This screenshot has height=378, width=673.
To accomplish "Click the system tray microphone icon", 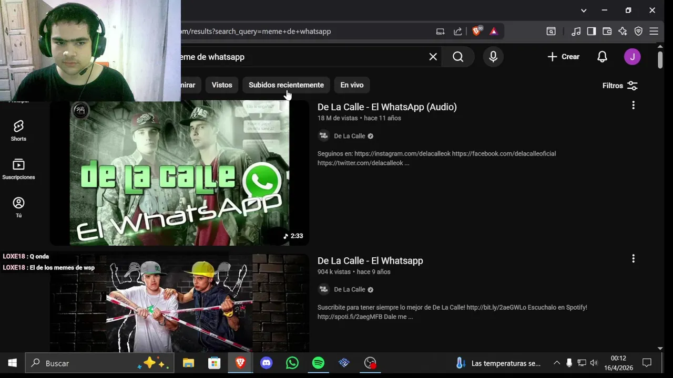I will (x=569, y=363).
